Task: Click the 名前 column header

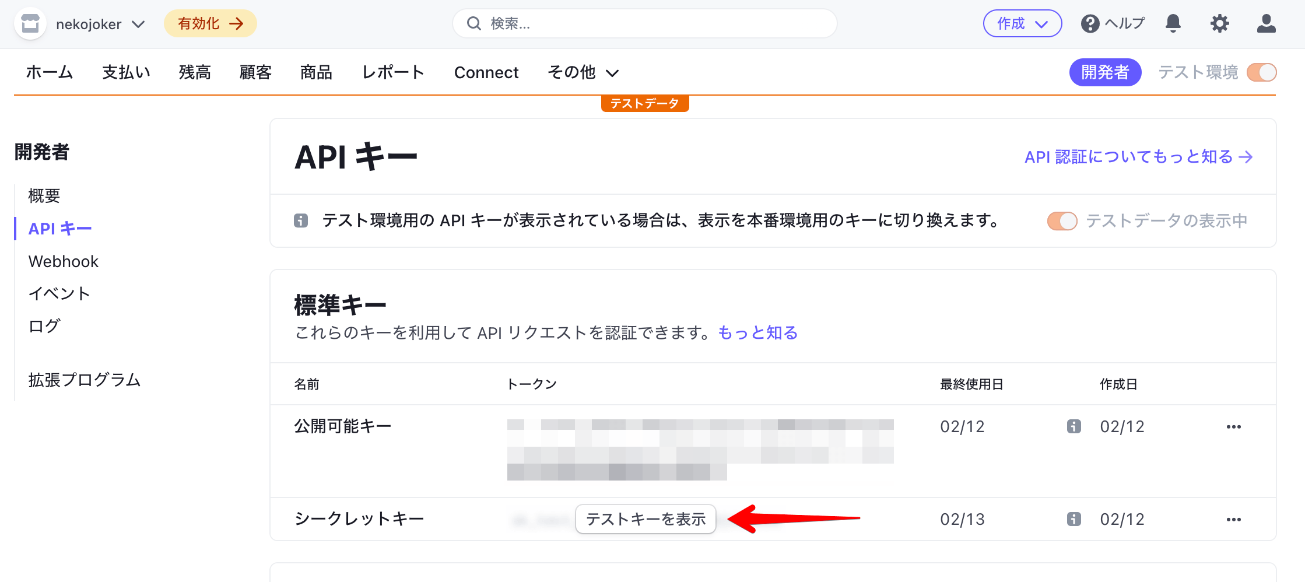Action: click(x=307, y=384)
